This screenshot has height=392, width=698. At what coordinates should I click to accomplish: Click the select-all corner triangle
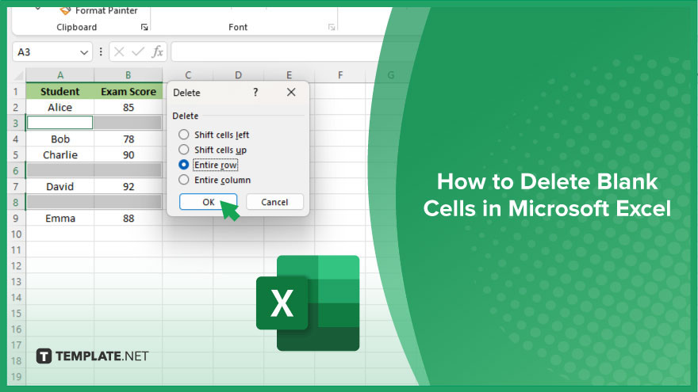[x=19, y=75]
